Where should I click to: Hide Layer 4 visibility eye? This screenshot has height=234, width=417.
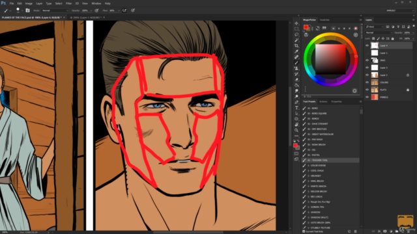point(367,45)
